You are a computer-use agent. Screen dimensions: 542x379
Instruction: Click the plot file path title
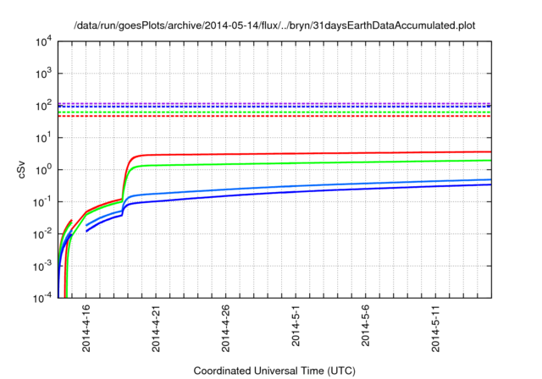click(x=274, y=25)
